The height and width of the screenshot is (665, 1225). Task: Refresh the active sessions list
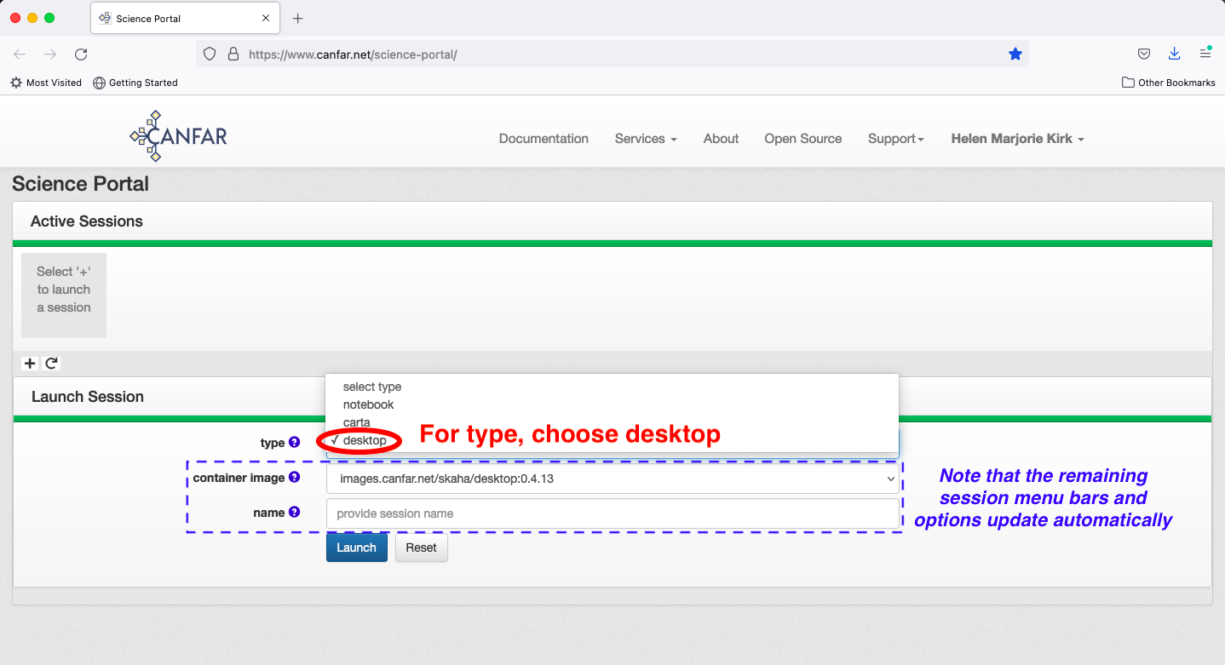52,364
